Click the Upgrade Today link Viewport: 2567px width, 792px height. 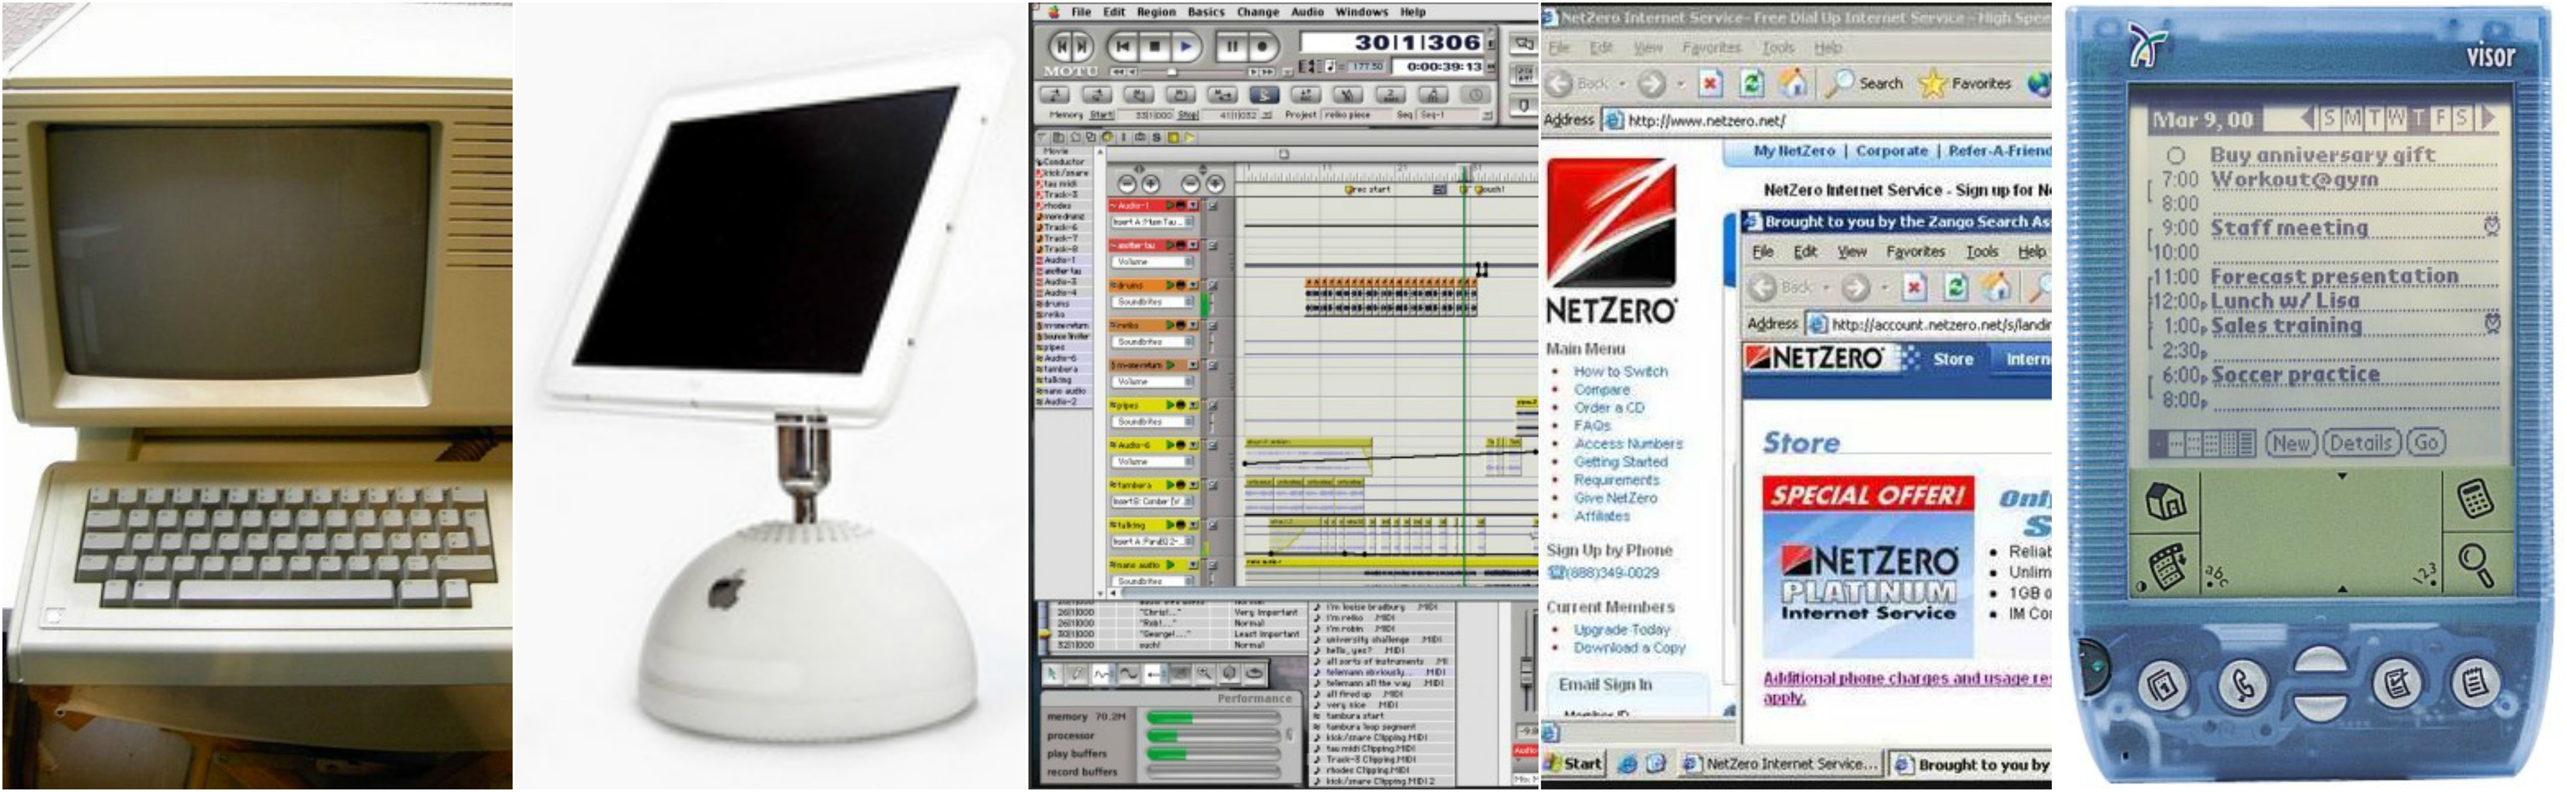(1621, 629)
